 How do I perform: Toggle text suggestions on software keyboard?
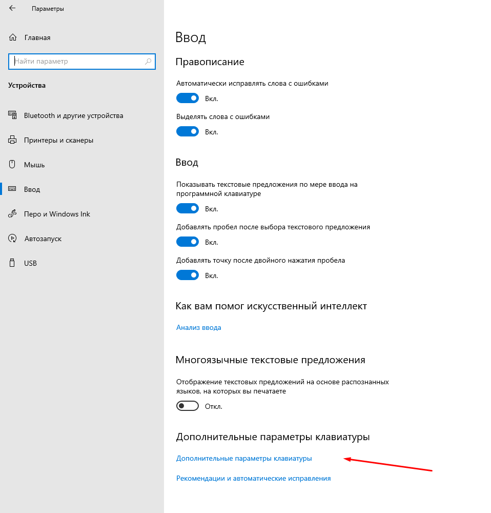(188, 208)
